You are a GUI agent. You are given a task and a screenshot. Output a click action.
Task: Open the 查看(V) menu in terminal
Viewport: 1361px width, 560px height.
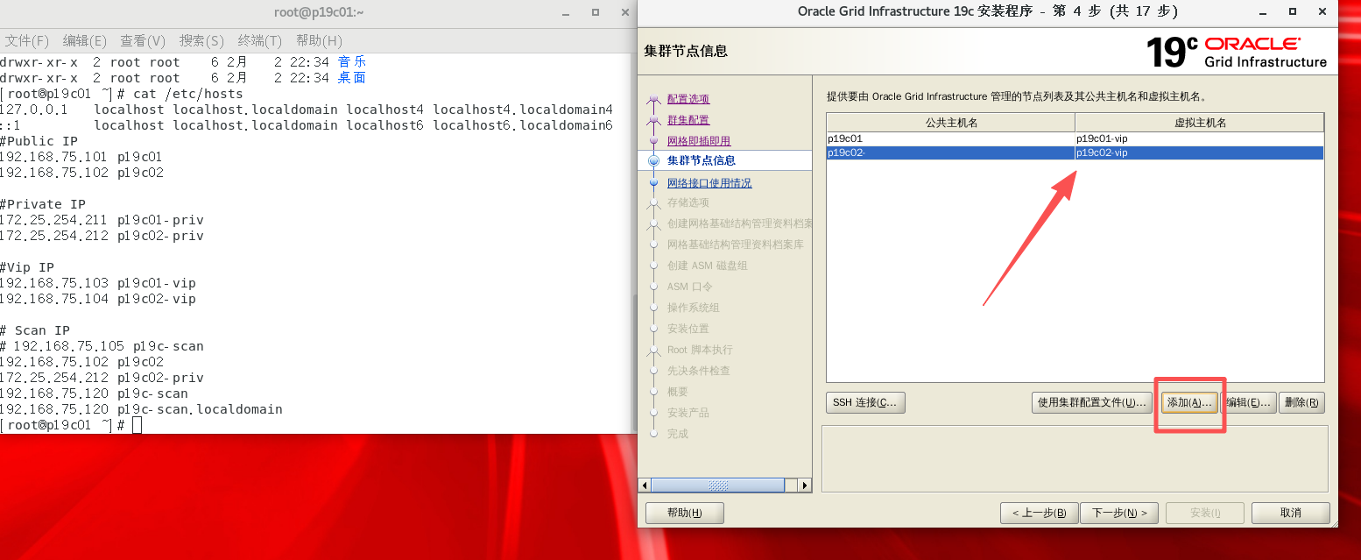[x=143, y=41]
